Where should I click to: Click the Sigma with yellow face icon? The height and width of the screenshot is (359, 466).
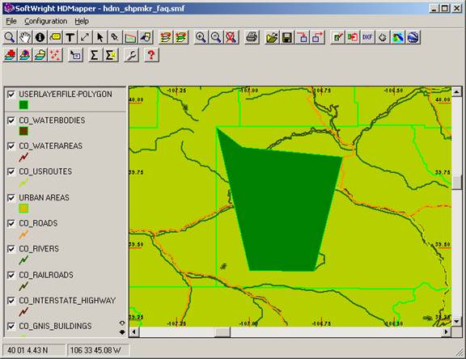110,55
